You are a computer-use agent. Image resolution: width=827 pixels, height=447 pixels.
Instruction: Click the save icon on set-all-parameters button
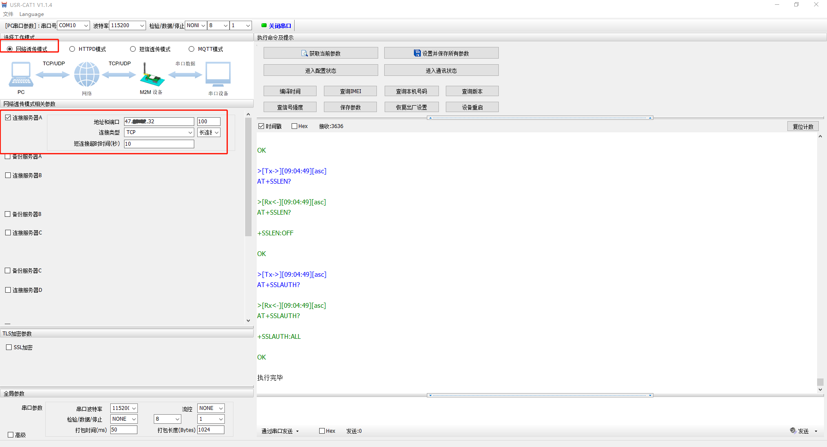point(417,53)
